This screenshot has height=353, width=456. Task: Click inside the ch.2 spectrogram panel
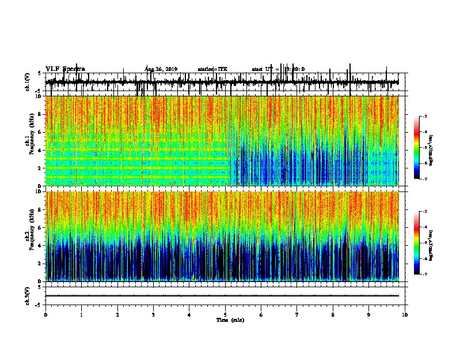click(x=222, y=236)
